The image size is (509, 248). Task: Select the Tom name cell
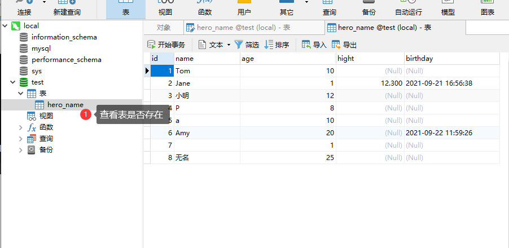tap(207, 71)
